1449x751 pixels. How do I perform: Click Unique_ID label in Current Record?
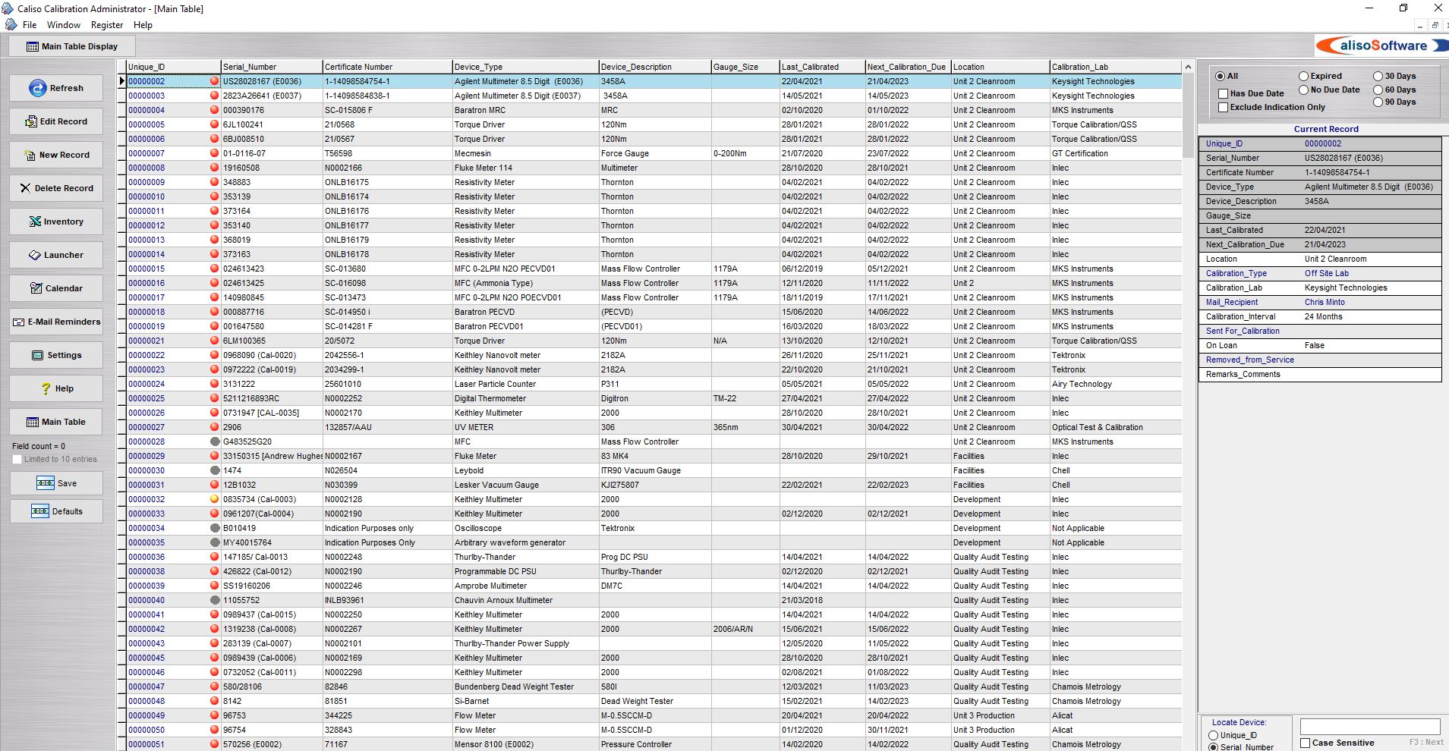(x=1224, y=143)
